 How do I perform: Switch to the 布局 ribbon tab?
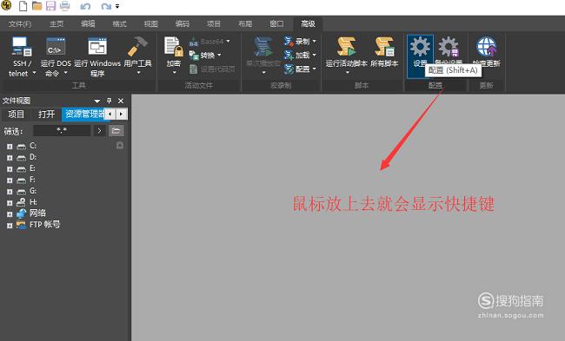pyautogui.click(x=245, y=24)
